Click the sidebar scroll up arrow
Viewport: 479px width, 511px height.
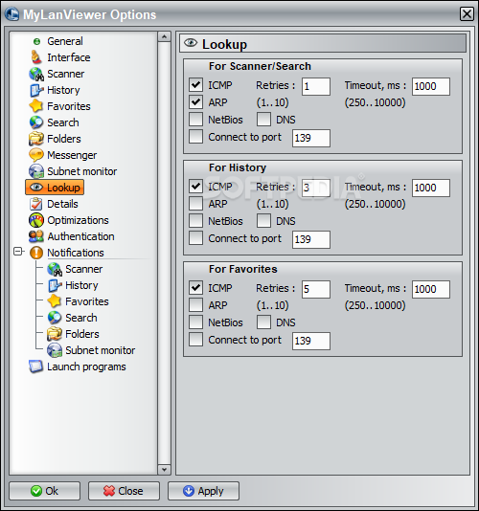pyautogui.click(x=164, y=36)
